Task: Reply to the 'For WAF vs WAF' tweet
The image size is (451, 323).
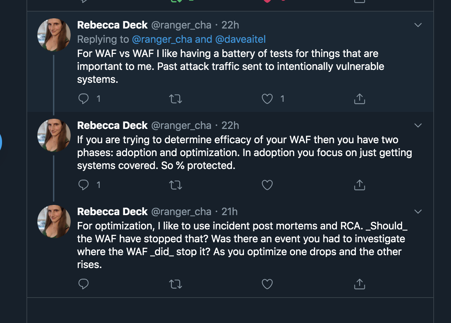Action: click(84, 99)
